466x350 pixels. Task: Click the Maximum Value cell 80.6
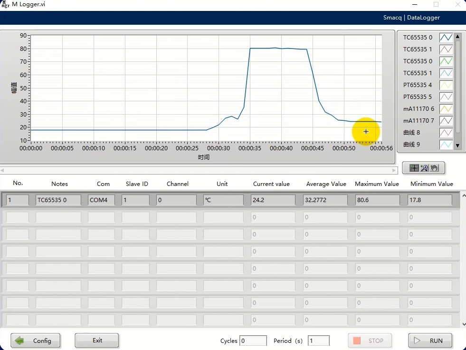(x=378, y=200)
